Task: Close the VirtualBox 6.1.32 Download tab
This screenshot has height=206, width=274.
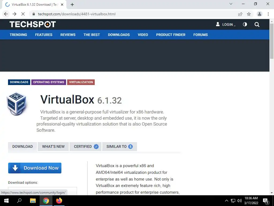Action: click(x=62, y=5)
